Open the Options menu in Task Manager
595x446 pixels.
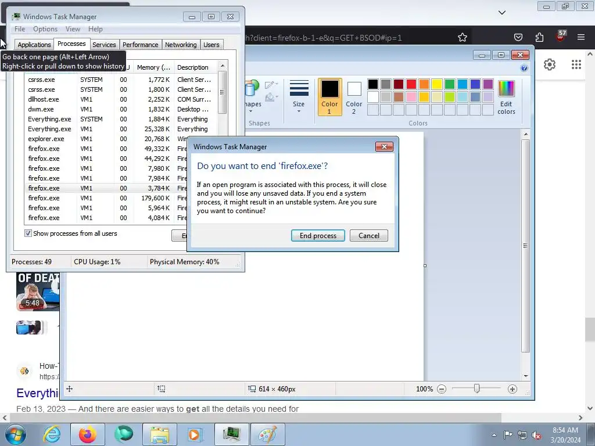tap(45, 29)
